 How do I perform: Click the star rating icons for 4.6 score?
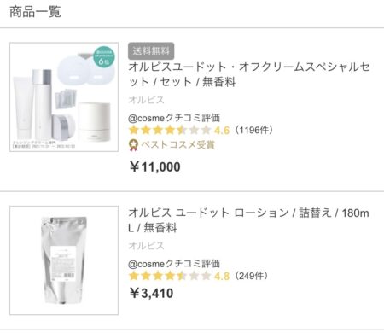[170, 130]
